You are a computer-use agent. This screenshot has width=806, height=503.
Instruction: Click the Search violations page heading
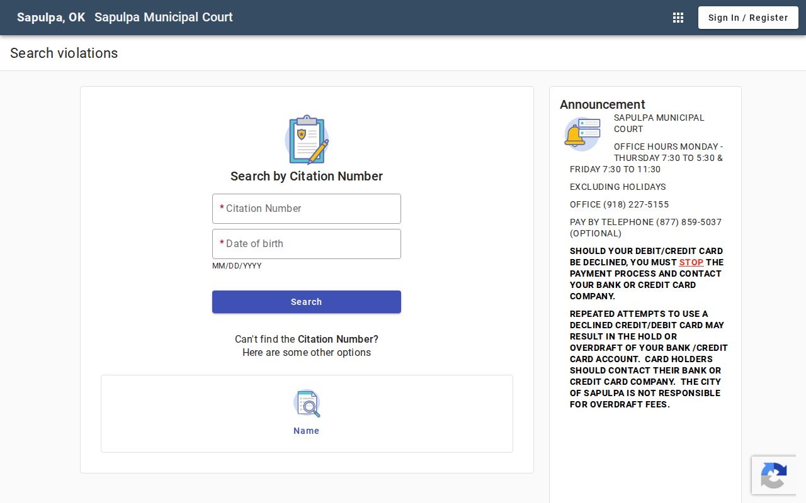64,53
